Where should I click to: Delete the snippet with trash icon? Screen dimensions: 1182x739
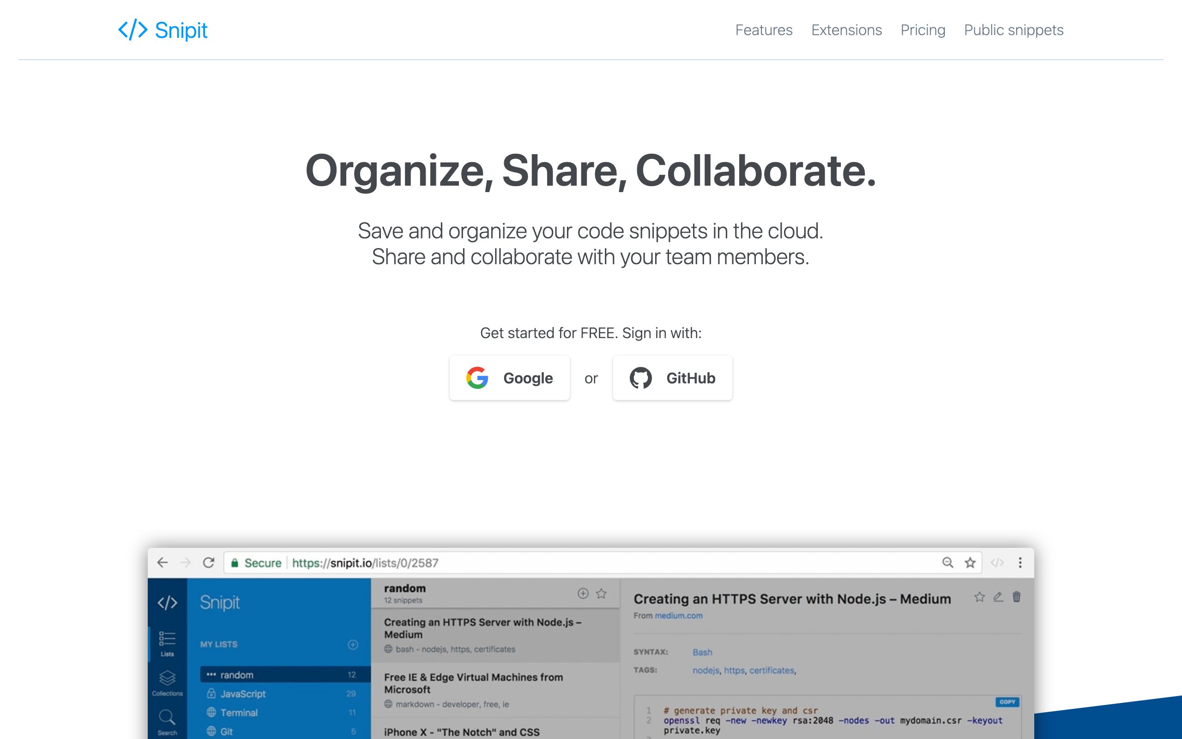point(1016,597)
